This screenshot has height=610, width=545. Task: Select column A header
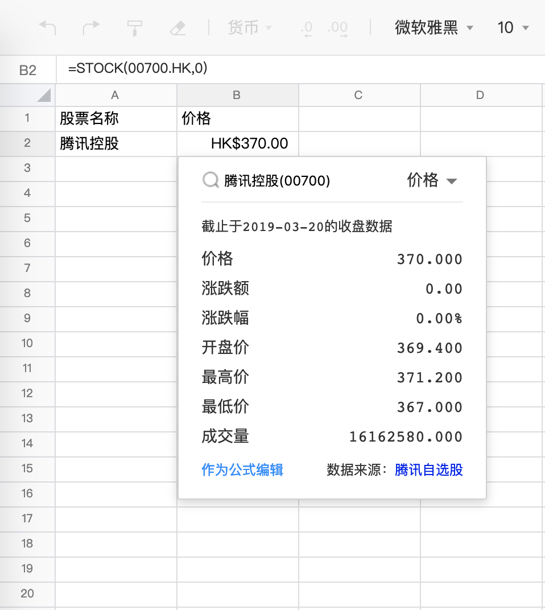pos(116,96)
